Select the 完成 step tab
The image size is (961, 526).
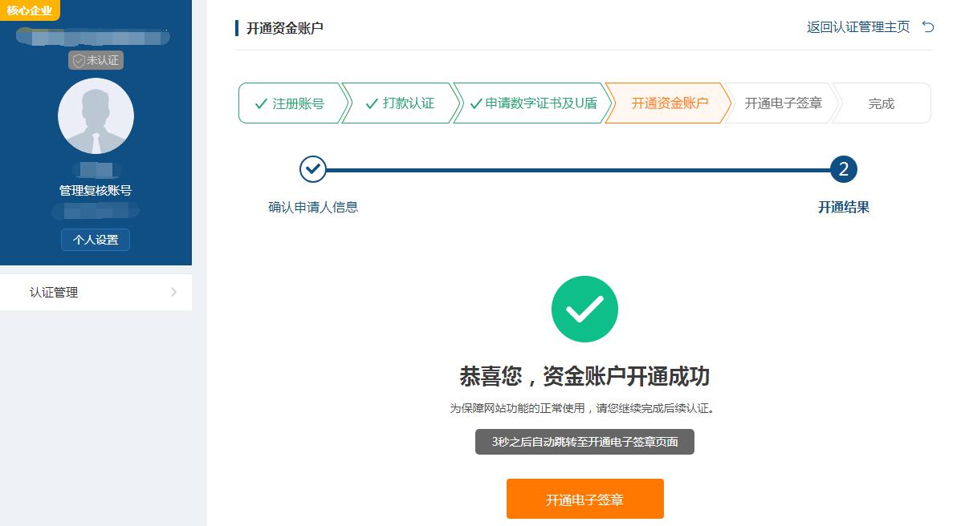tap(882, 103)
